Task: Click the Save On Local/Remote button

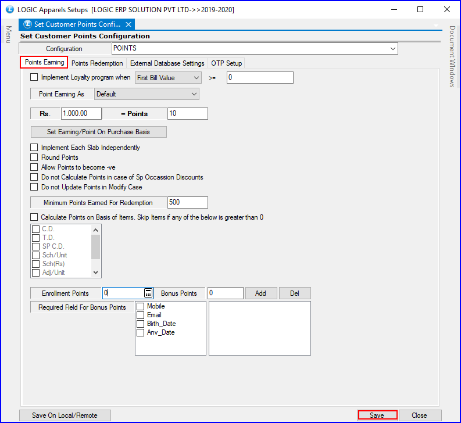Action: pos(65,415)
